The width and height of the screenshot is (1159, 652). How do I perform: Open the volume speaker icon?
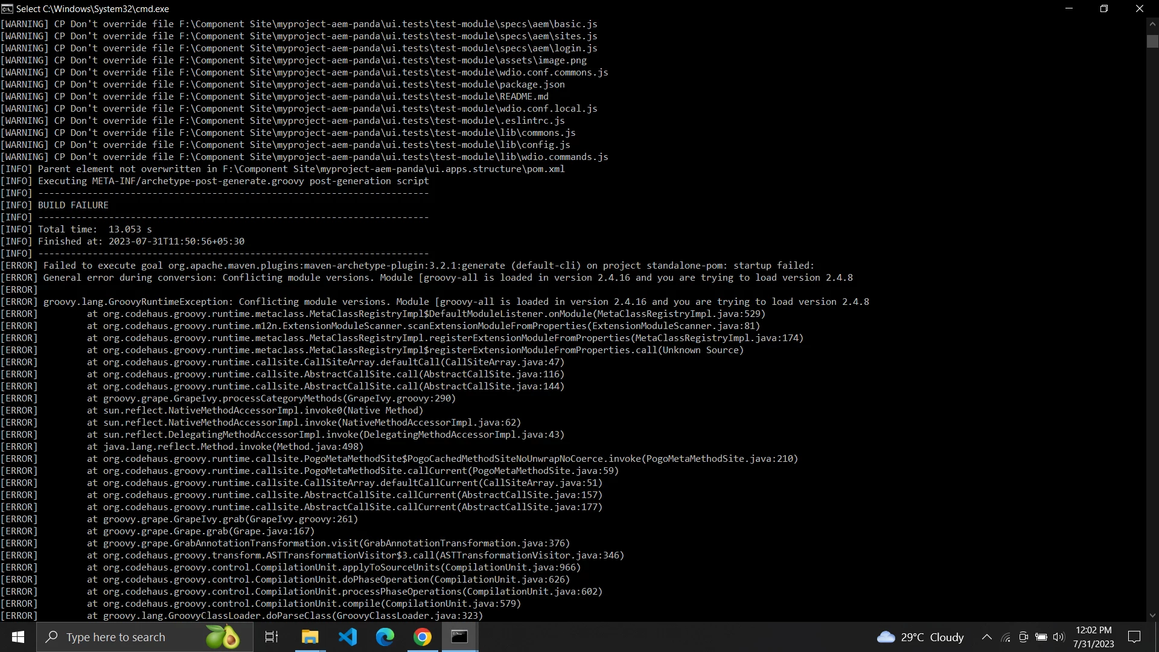click(1059, 637)
